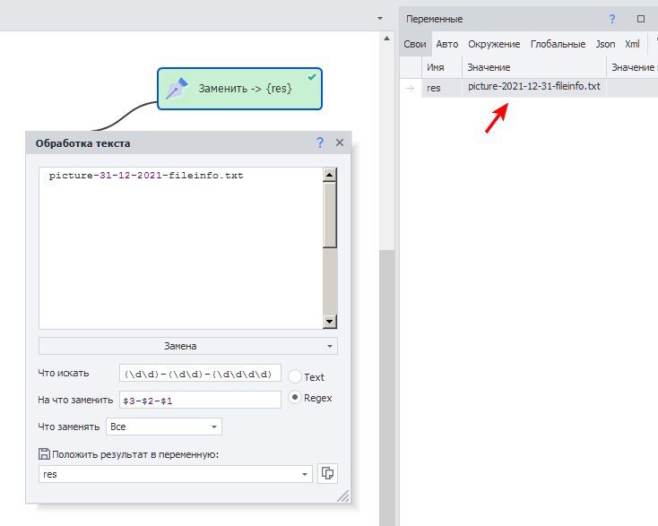
Task: Click the text area scroll up arrow
Action: tap(329, 176)
